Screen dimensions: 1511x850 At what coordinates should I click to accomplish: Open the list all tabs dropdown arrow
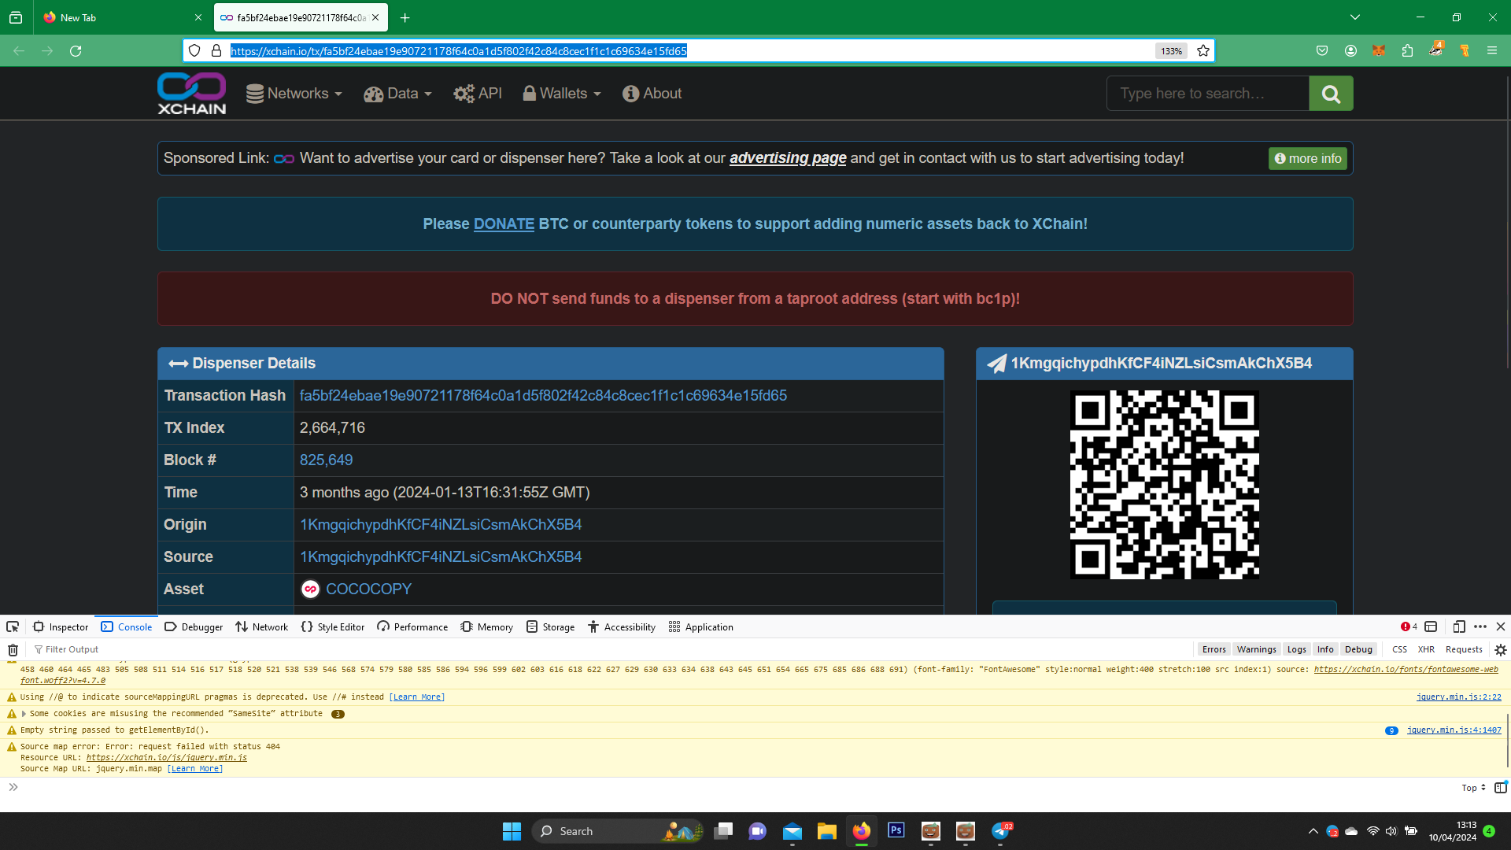coord(1355,17)
